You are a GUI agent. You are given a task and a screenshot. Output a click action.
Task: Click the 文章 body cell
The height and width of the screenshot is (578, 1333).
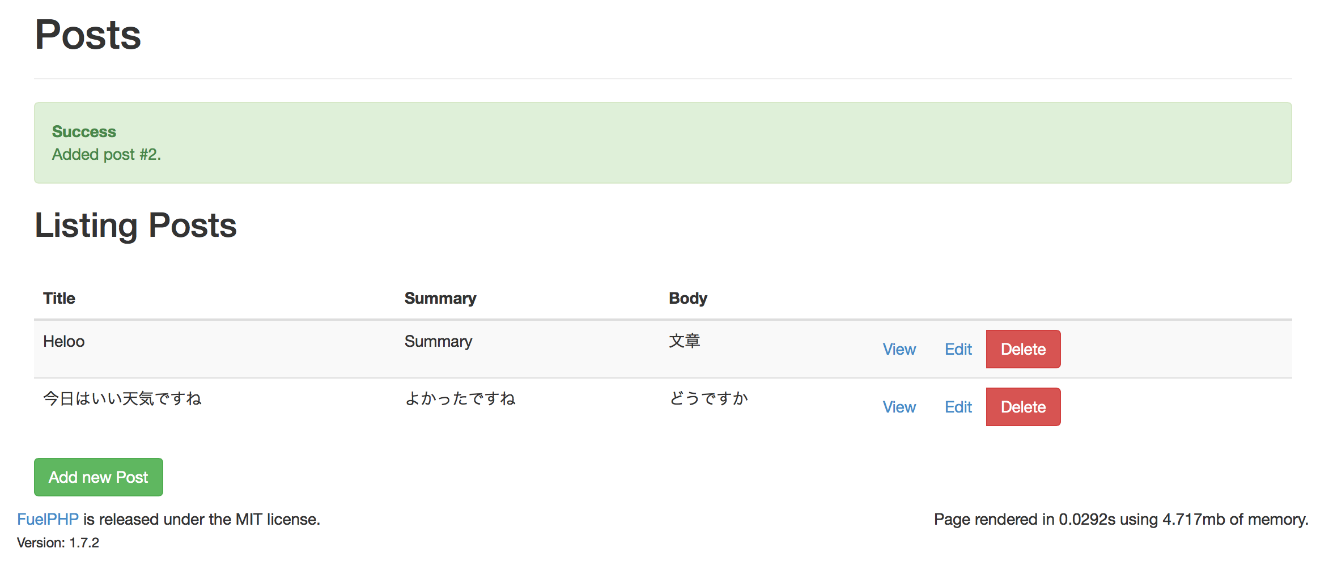click(x=684, y=341)
